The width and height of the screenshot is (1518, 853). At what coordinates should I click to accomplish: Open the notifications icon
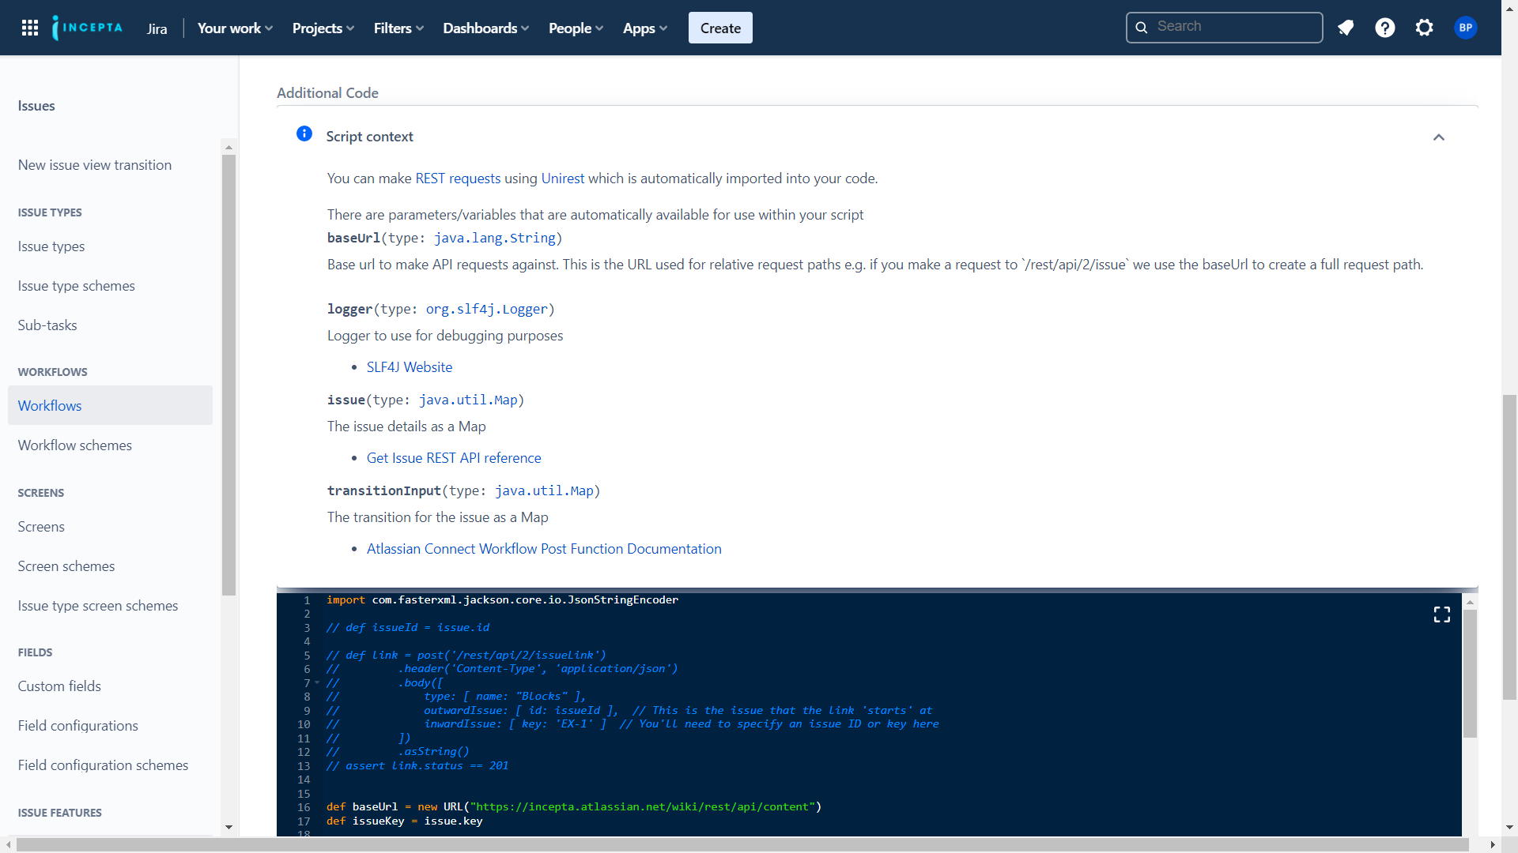coord(1346,28)
